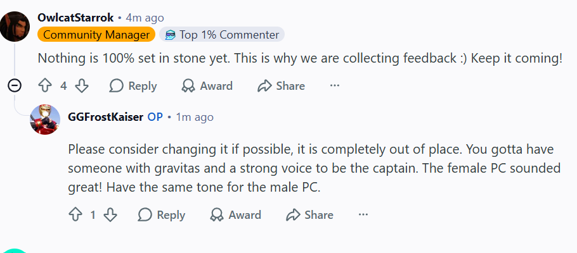577x253 pixels.
Task: Reply to GGFrostKaiser's comment
Action: pos(162,215)
